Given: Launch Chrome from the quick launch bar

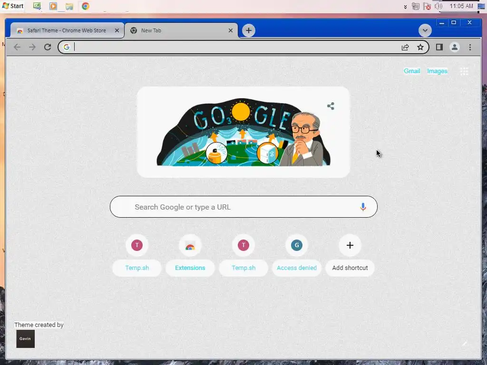Looking at the screenshot, I should point(86,6).
